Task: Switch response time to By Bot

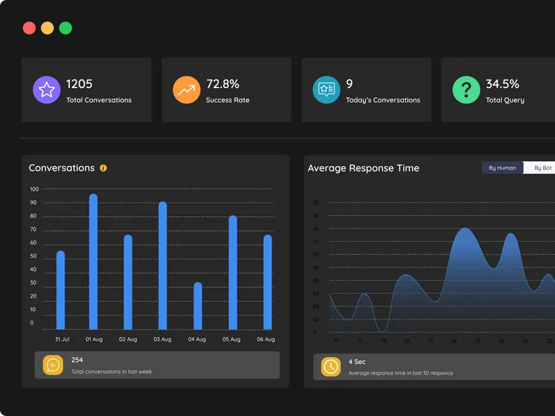Action: point(541,168)
